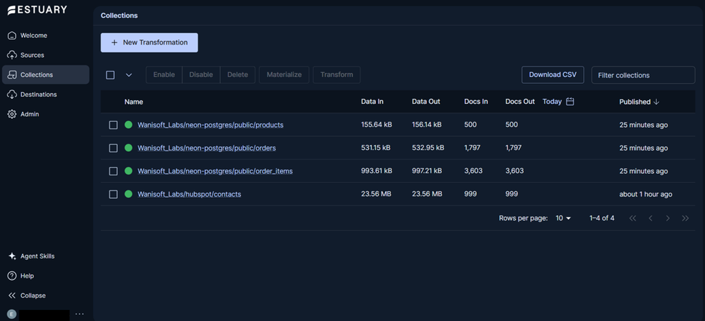This screenshot has height=321, width=705.
Task: Click the Estuary logo
Action: pyautogui.click(x=37, y=10)
